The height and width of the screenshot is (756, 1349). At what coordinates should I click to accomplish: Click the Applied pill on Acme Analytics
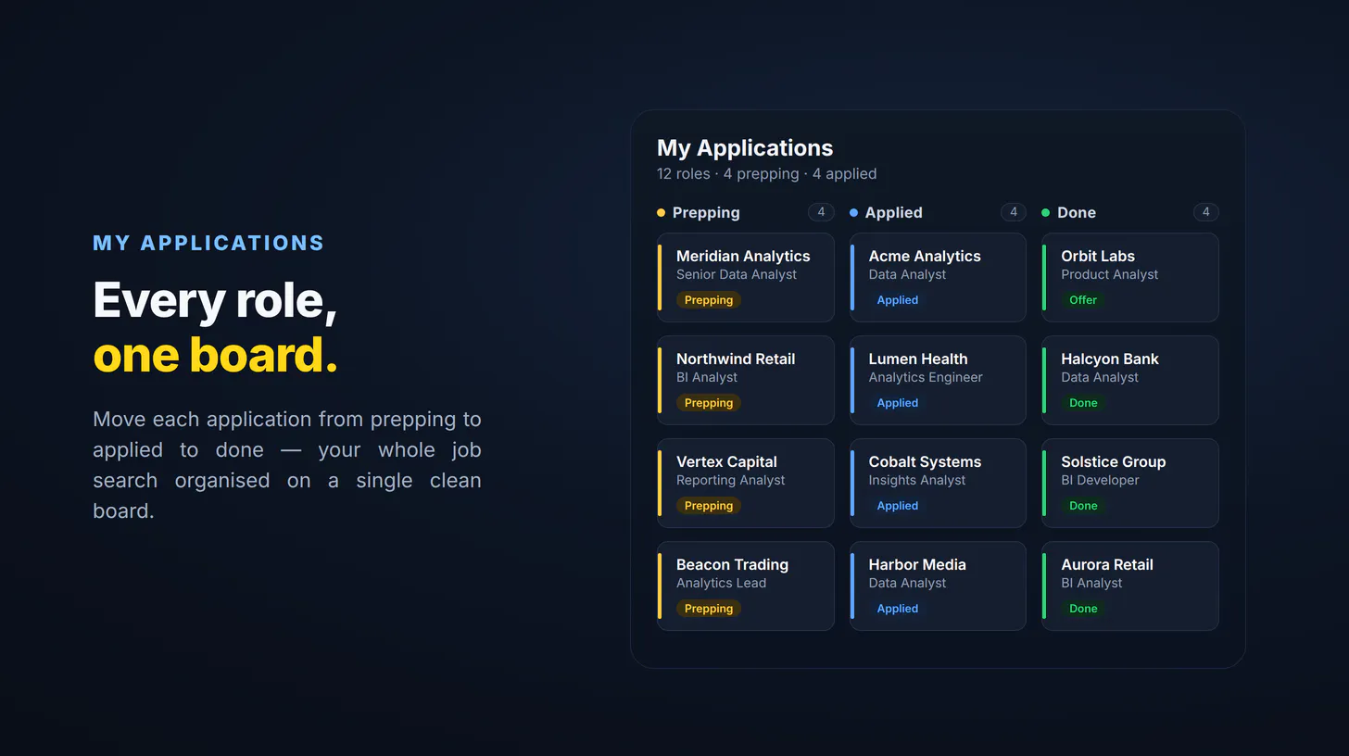[x=898, y=300]
